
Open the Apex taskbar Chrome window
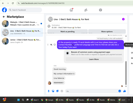click(x=35, y=100)
